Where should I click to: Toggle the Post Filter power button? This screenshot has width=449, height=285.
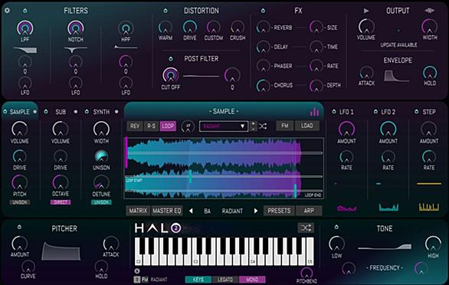[171, 59]
